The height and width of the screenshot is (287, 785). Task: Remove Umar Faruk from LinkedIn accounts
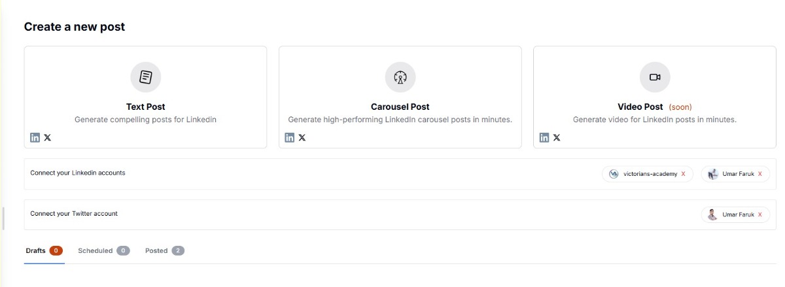pos(759,174)
